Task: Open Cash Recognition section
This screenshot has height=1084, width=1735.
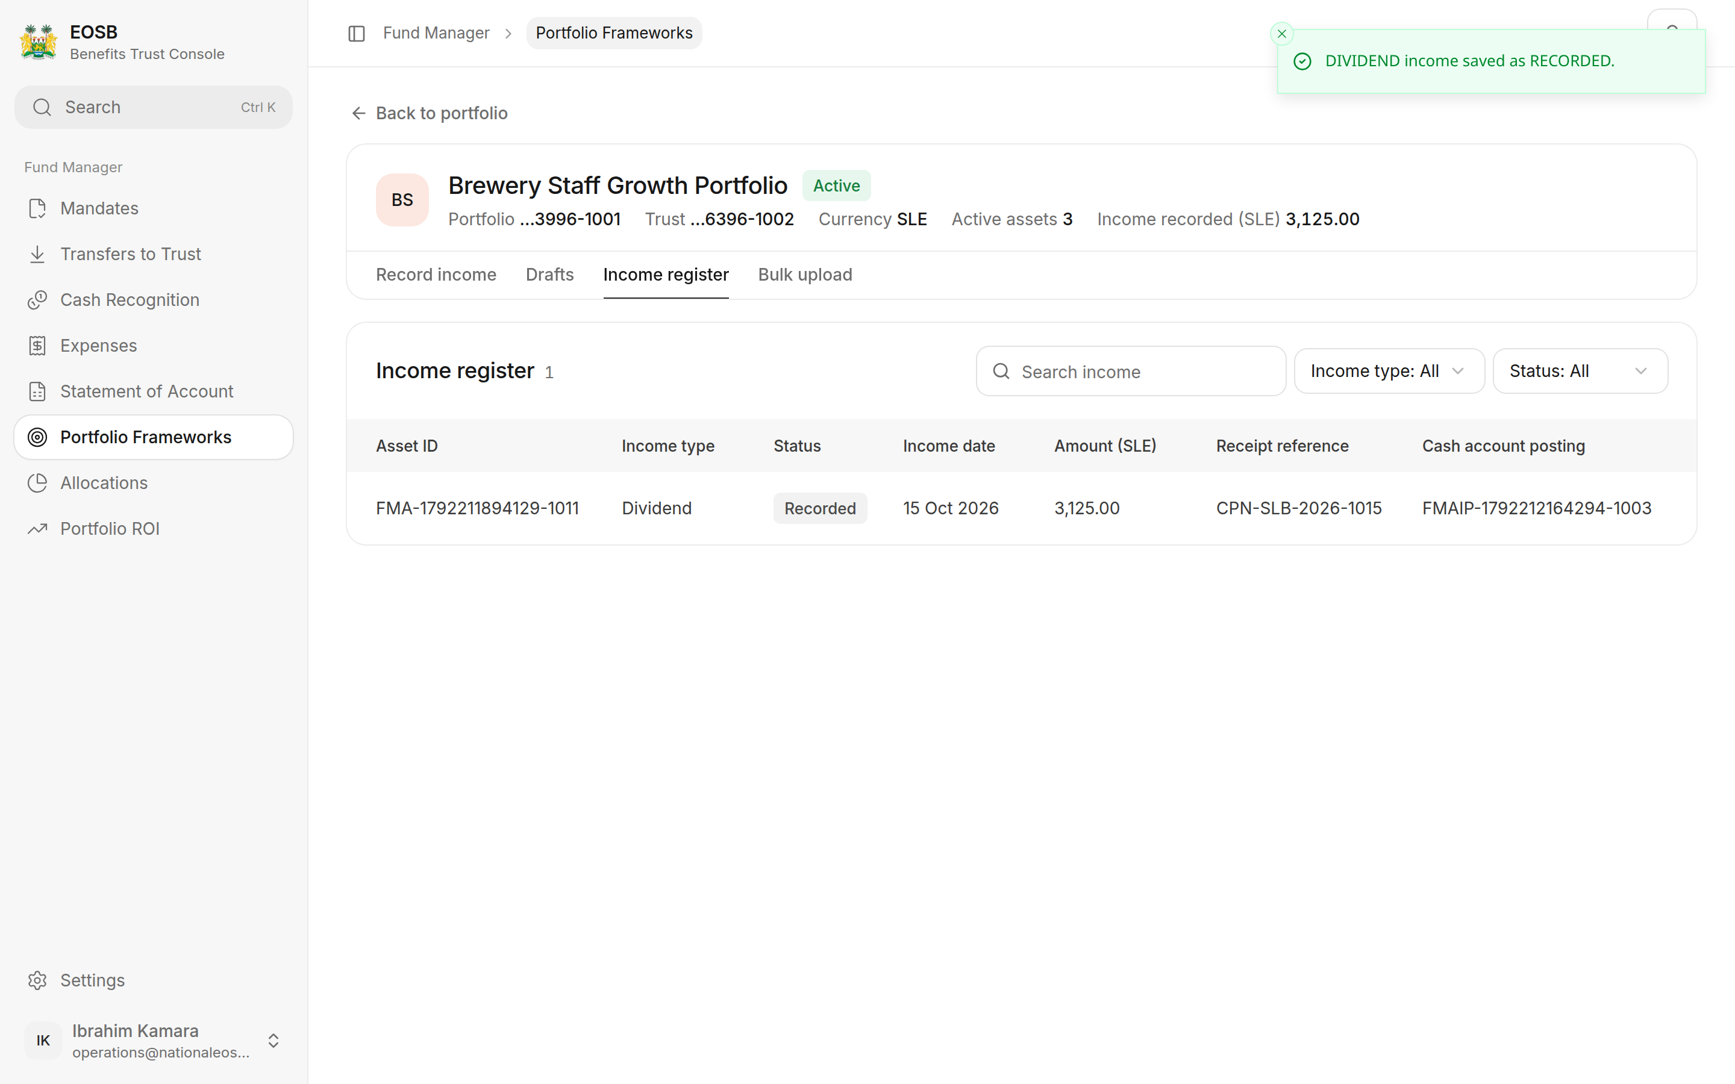Action: pos(154,300)
